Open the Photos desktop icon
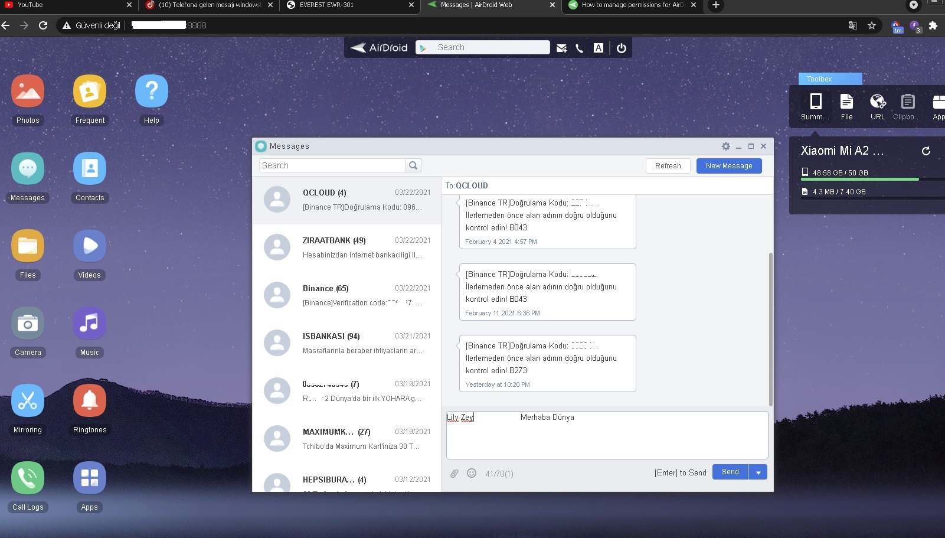Image resolution: width=945 pixels, height=538 pixels. [28, 92]
